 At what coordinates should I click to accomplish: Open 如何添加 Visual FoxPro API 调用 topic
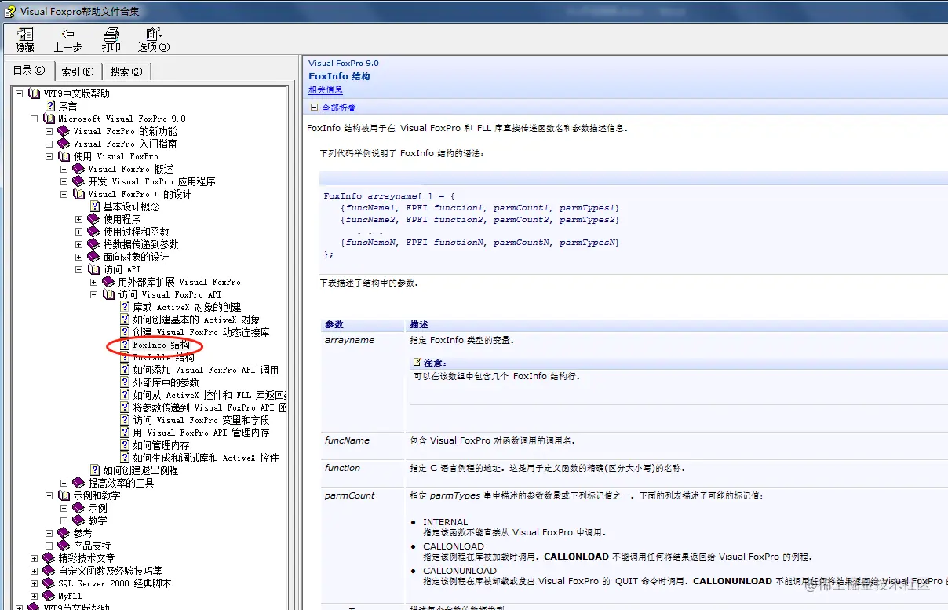pyautogui.click(x=206, y=370)
